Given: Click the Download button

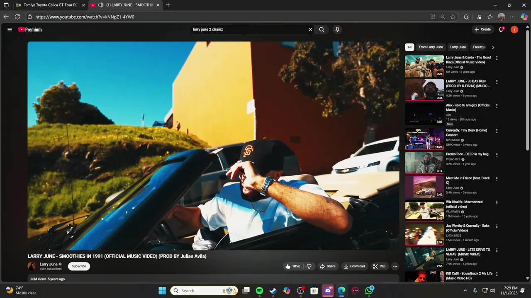Looking at the screenshot, I should point(354,266).
